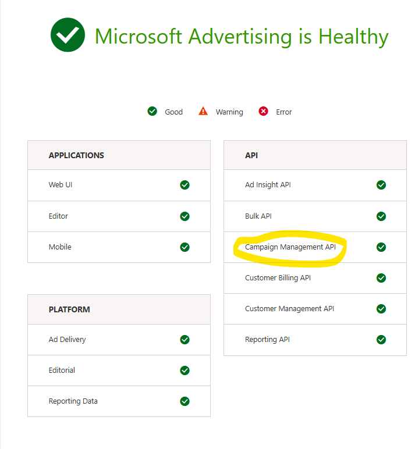This screenshot has width=415, height=449.
Task: Click the Good legend checkmark icon
Action: pyautogui.click(x=152, y=111)
